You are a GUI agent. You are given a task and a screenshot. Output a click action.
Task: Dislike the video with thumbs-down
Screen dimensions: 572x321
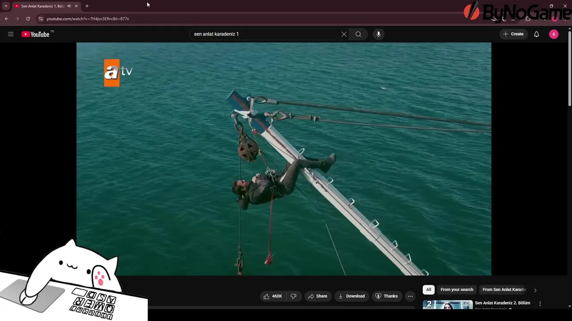click(294, 296)
